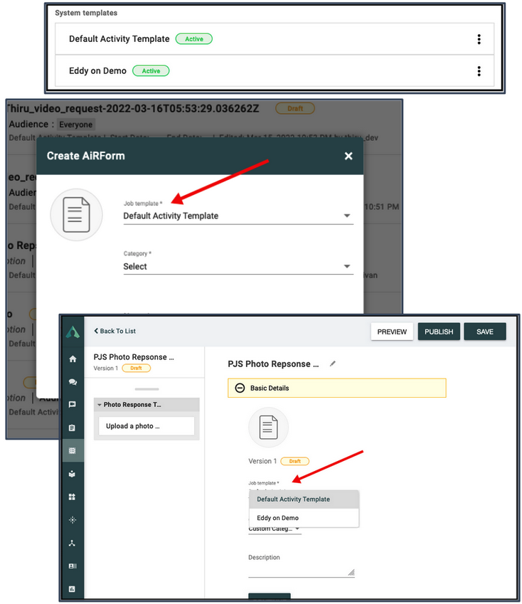
Task: Click Active badge next to Eddy on Demo
Action: click(x=151, y=71)
